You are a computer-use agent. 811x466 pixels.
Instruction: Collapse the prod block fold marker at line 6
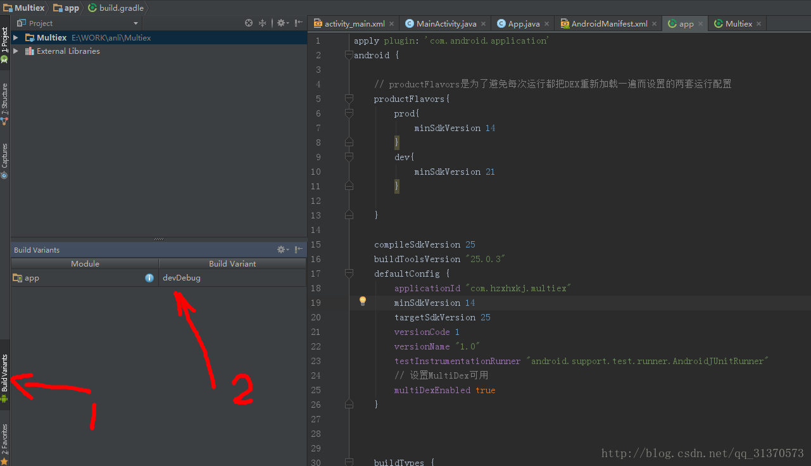(x=348, y=113)
